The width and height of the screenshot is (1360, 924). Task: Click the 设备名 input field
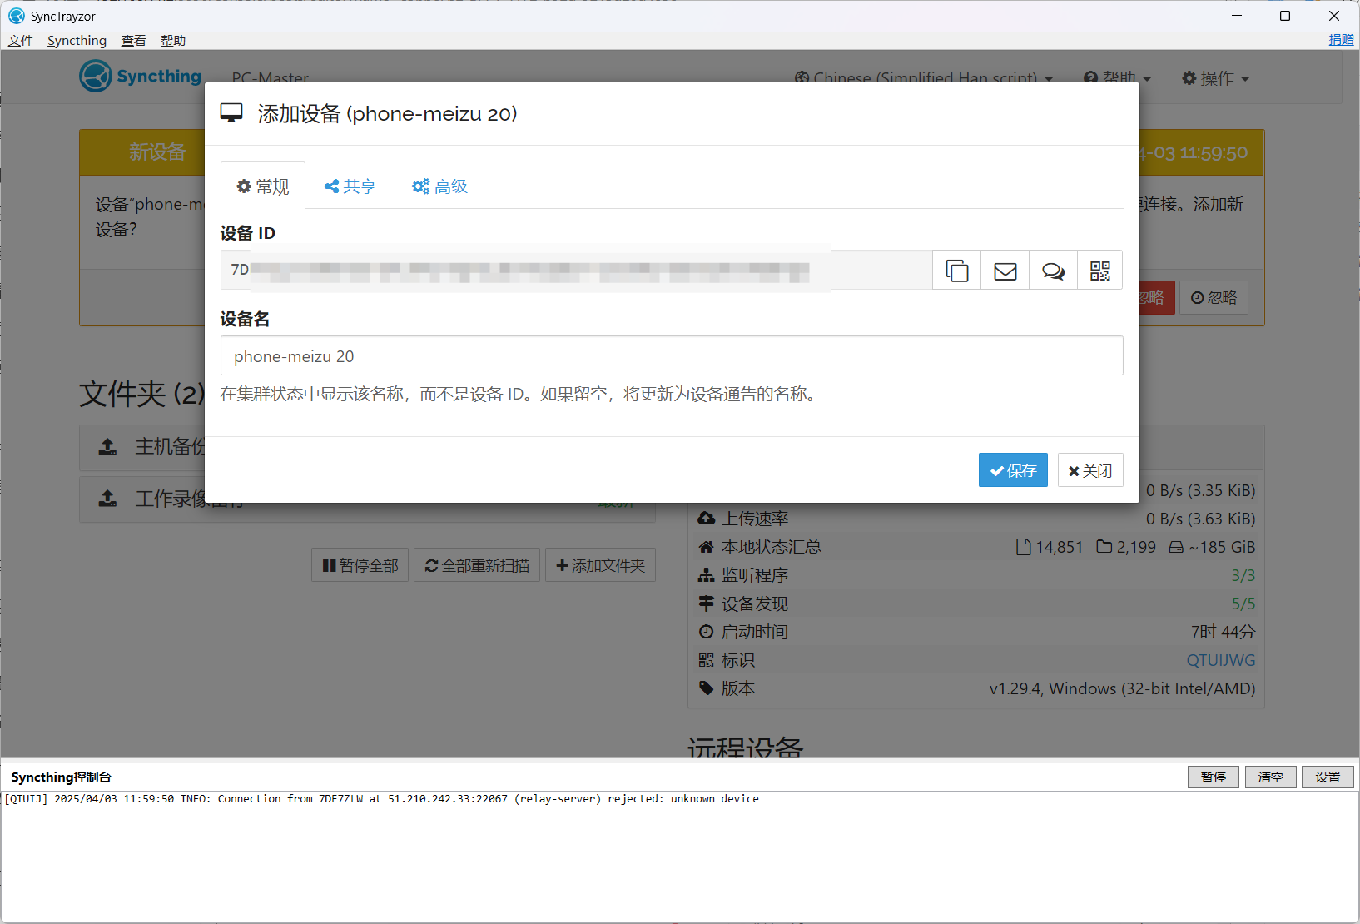pyautogui.click(x=671, y=356)
